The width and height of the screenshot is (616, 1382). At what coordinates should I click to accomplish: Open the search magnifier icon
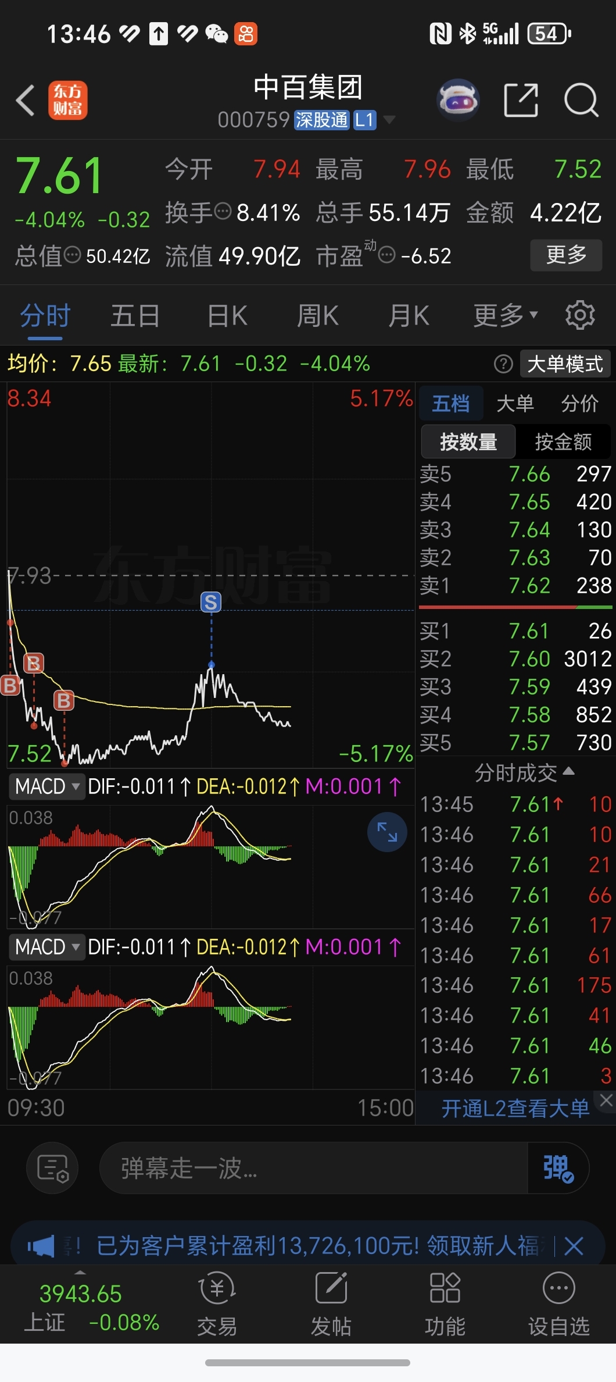pyautogui.click(x=581, y=100)
